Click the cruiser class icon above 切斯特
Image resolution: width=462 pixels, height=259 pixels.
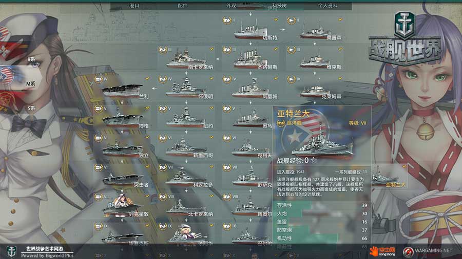(227, 20)
